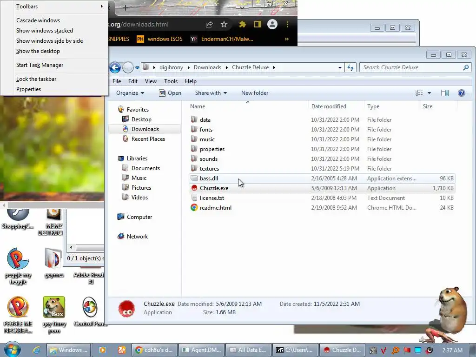
Task: Click the address bar refresh icon
Action: 350,67
